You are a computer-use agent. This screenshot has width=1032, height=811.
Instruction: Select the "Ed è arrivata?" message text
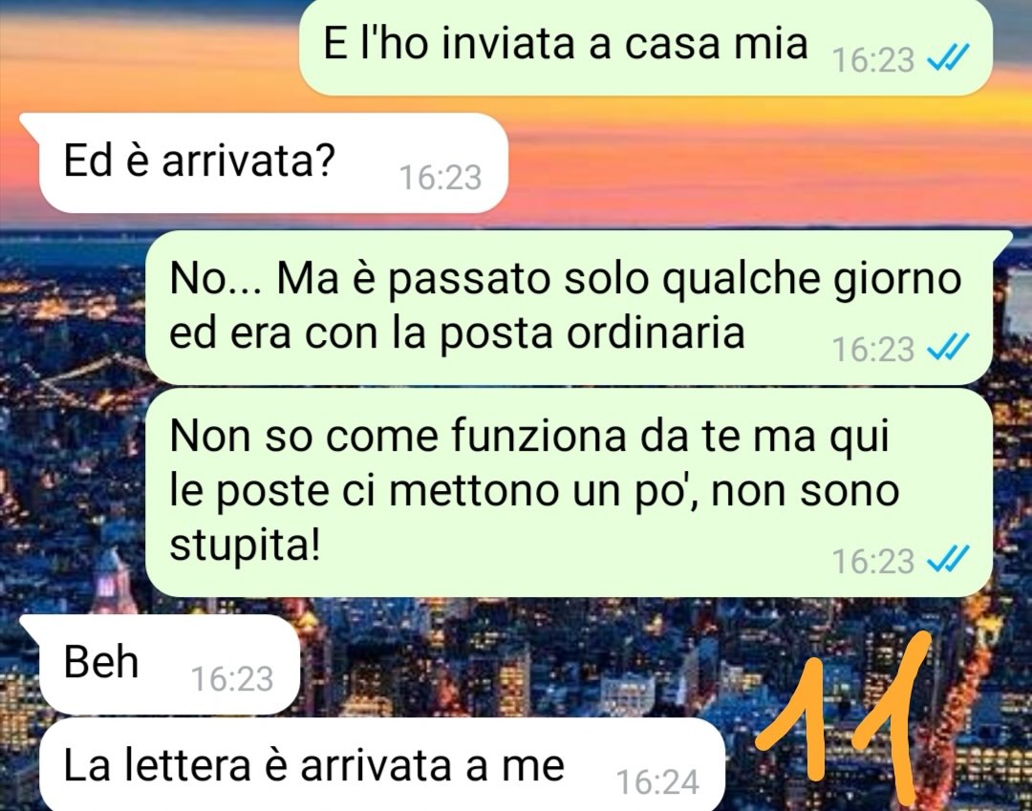(x=200, y=160)
